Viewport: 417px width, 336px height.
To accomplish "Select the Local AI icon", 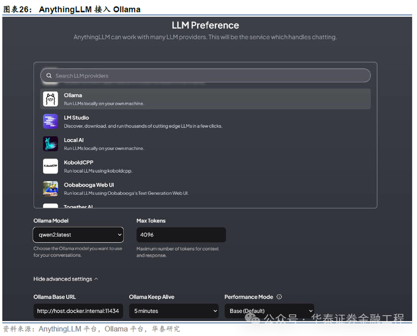I will click(51, 144).
